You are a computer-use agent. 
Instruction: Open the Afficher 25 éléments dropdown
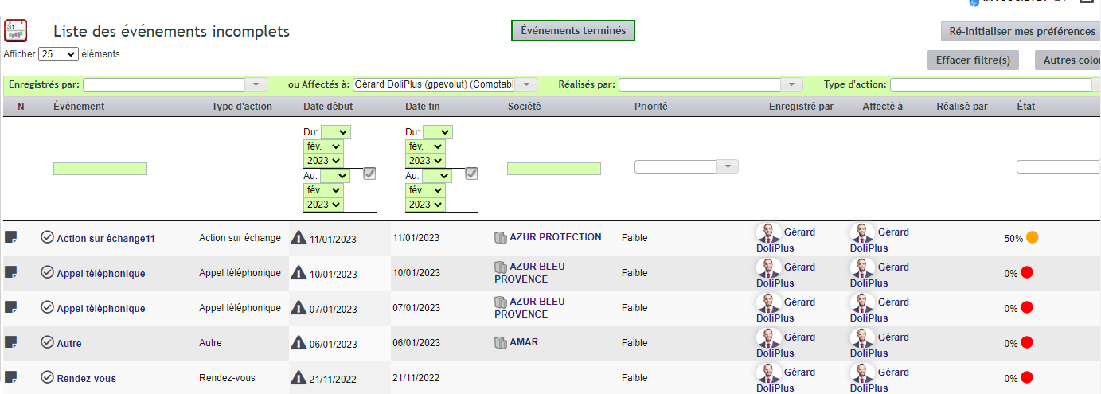[x=58, y=54]
